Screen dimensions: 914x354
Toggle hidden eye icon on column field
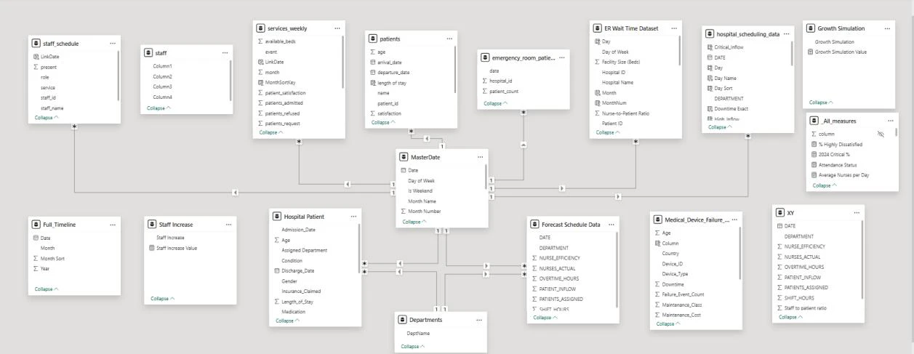(881, 134)
